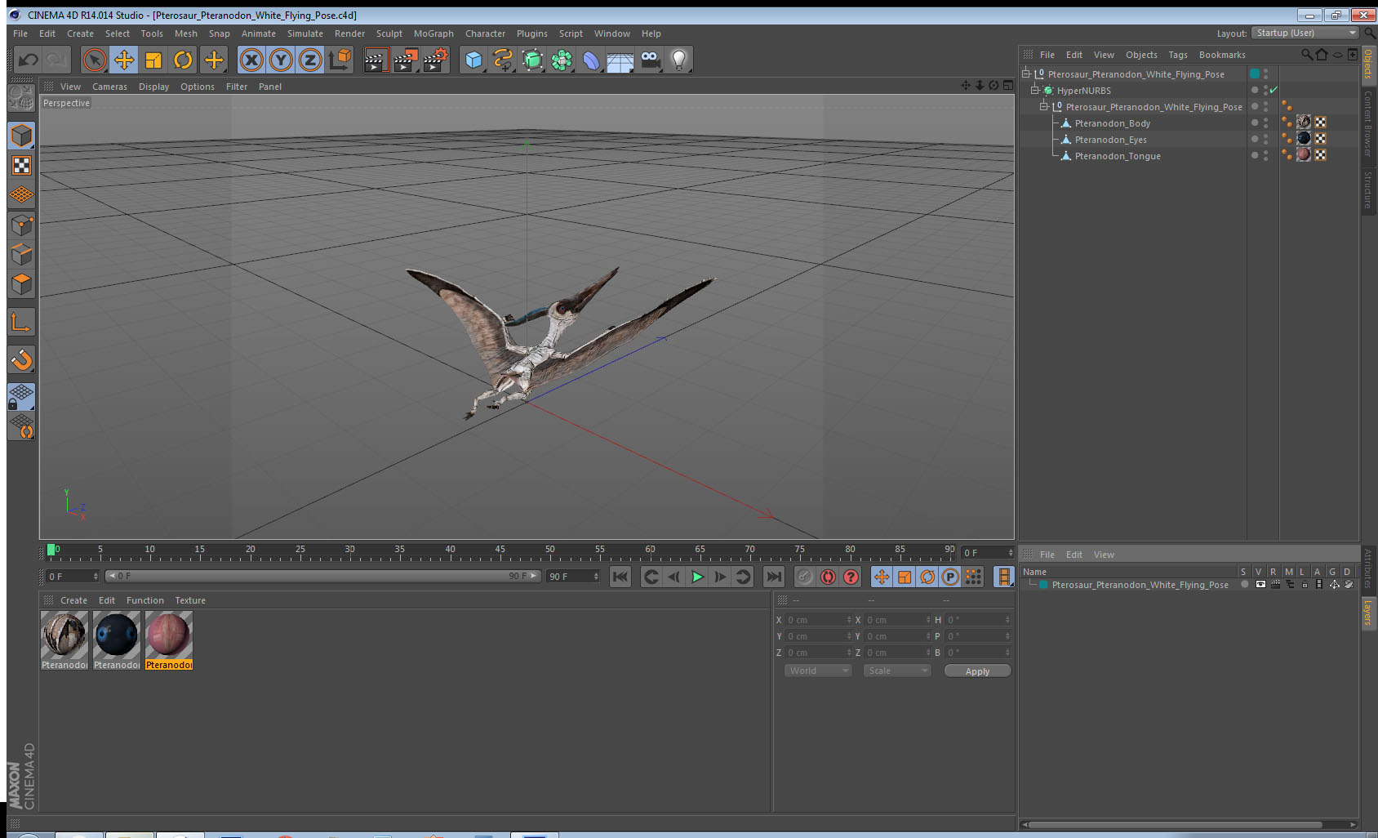Screen dimensions: 1378x838
Task: Click the coordinate system icon
Action: 340,60
